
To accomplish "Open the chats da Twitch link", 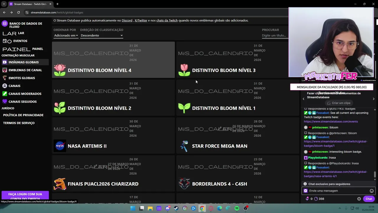I will coord(167,20).
